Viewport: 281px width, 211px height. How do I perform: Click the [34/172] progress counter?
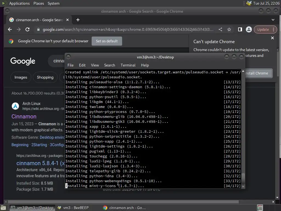pos(232,186)
